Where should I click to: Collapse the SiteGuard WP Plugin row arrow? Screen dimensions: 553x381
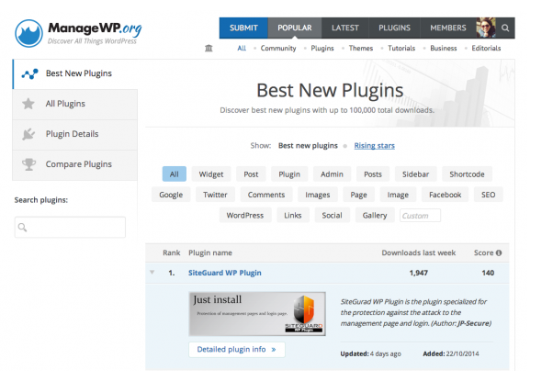click(x=152, y=272)
